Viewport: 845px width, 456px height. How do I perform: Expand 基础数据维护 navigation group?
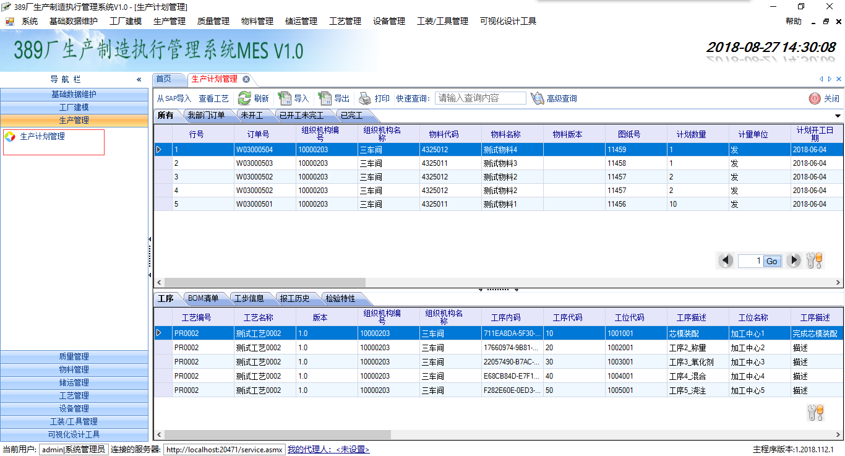coord(74,95)
